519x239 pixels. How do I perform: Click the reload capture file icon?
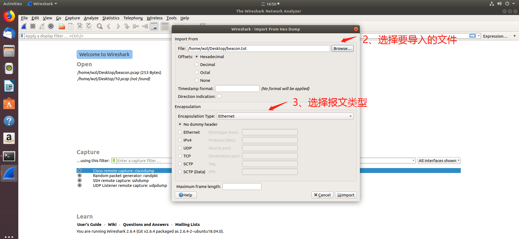click(89, 26)
